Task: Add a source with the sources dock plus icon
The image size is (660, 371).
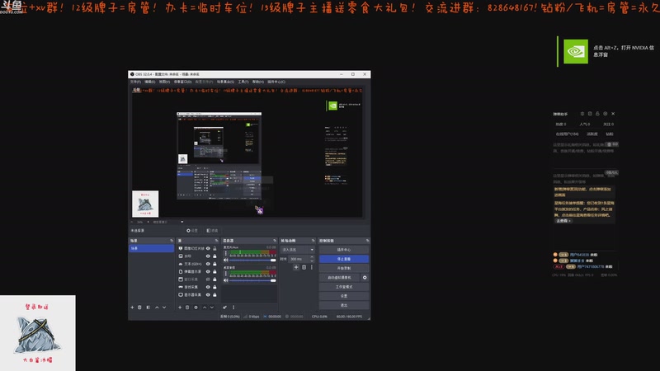Action: pos(180,308)
